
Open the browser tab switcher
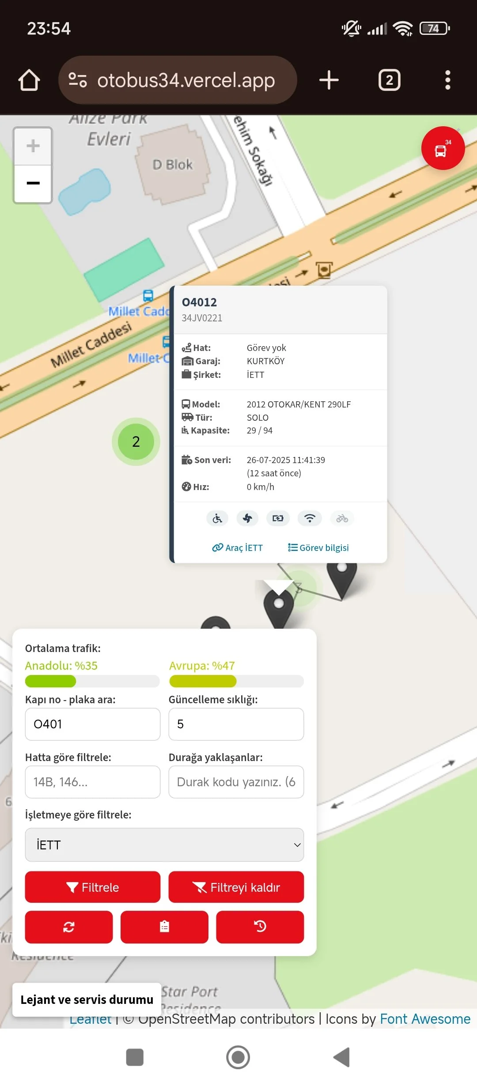[x=389, y=80]
